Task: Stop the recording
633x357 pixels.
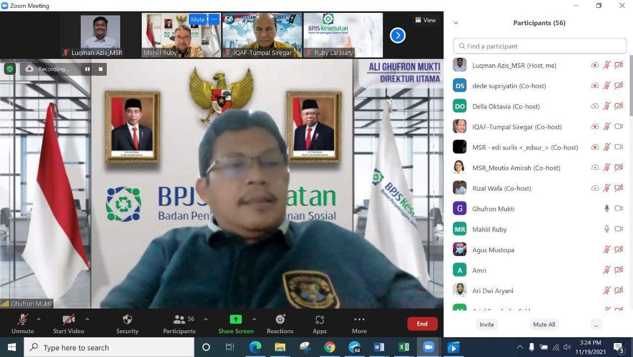Action: click(x=100, y=69)
